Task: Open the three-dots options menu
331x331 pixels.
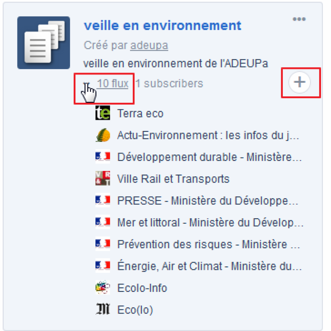Action: click(x=299, y=19)
